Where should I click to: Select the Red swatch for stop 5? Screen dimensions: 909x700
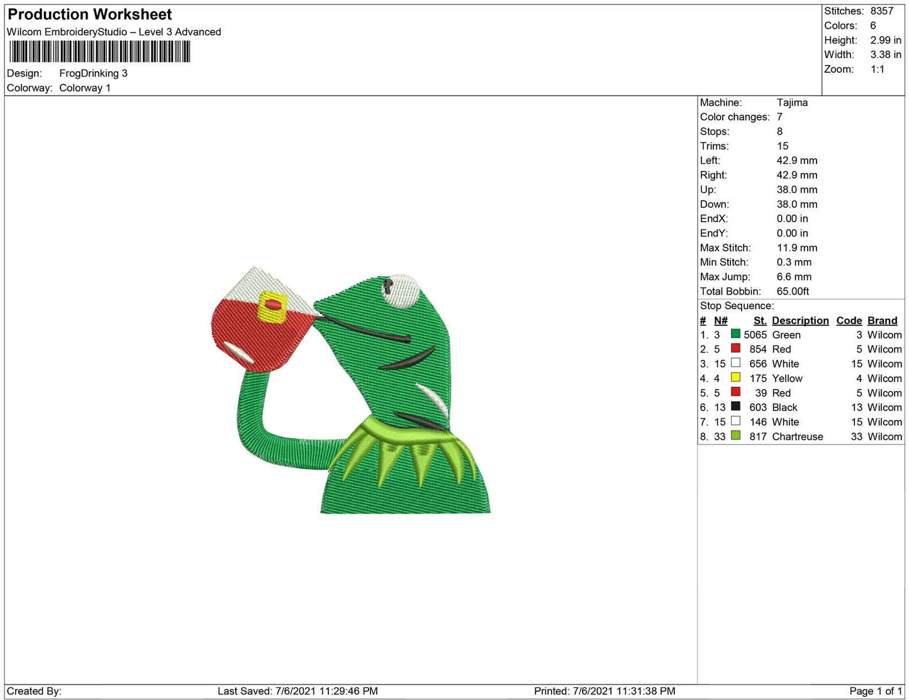[x=735, y=392]
